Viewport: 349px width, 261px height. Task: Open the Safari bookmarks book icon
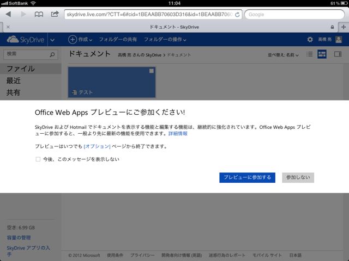point(39,15)
